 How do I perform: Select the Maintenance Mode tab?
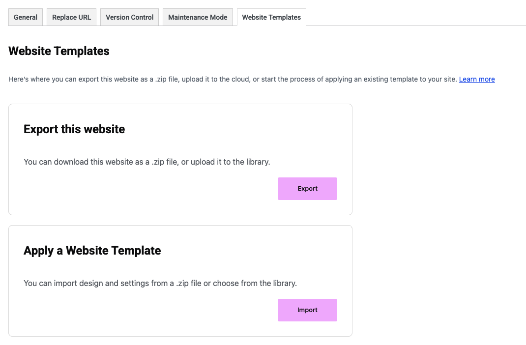click(x=198, y=17)
